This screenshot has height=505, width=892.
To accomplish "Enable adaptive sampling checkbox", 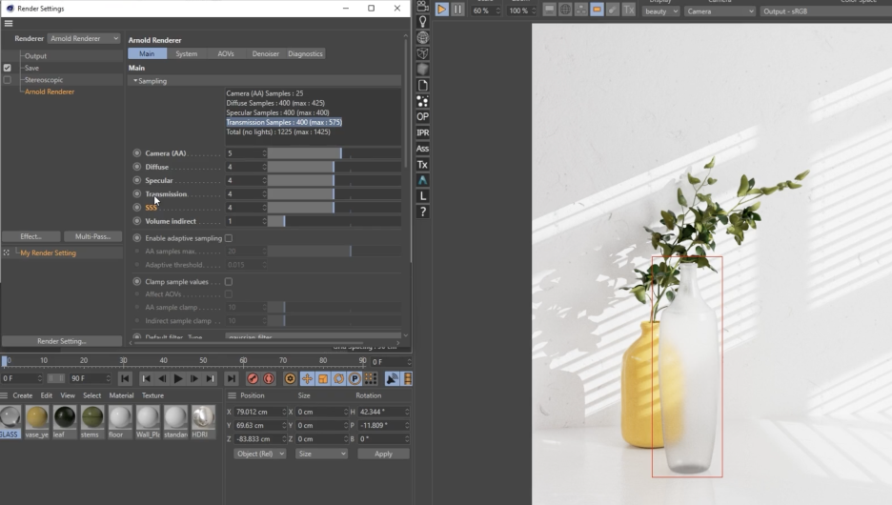I will [229, 238].
